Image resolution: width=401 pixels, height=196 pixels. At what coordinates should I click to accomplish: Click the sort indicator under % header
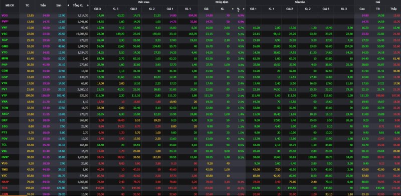[238, 11]
